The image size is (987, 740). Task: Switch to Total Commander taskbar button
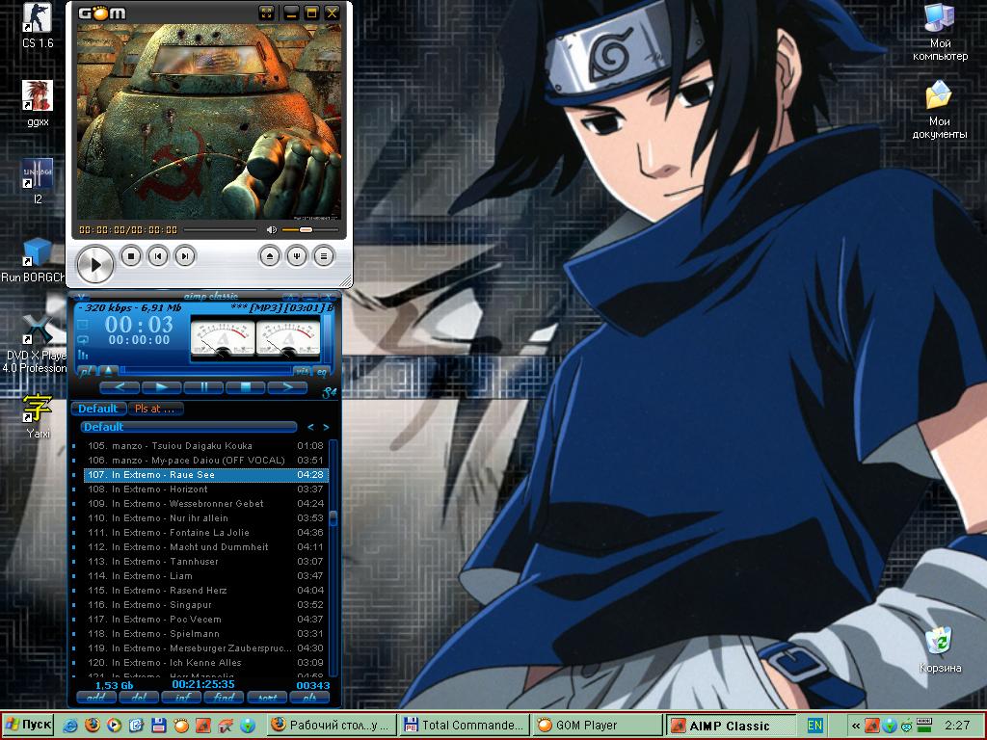pyautogui.click(x=463, y=726)
